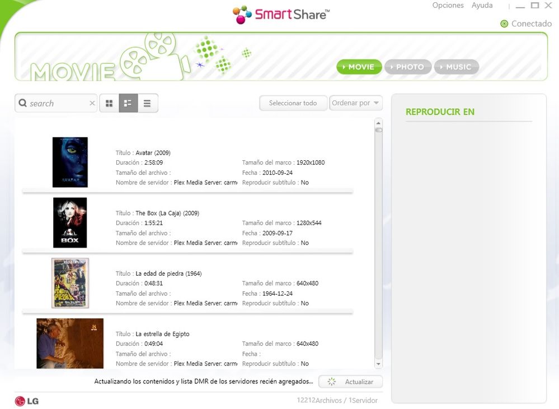Select The Box poster thumbnail

70,222
